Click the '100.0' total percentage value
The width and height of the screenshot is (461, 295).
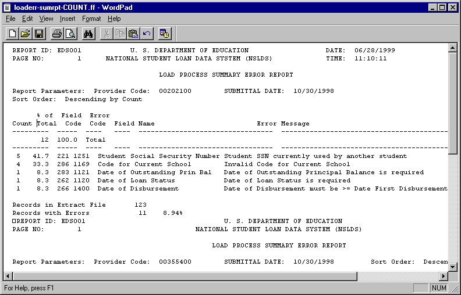[68, 140]
